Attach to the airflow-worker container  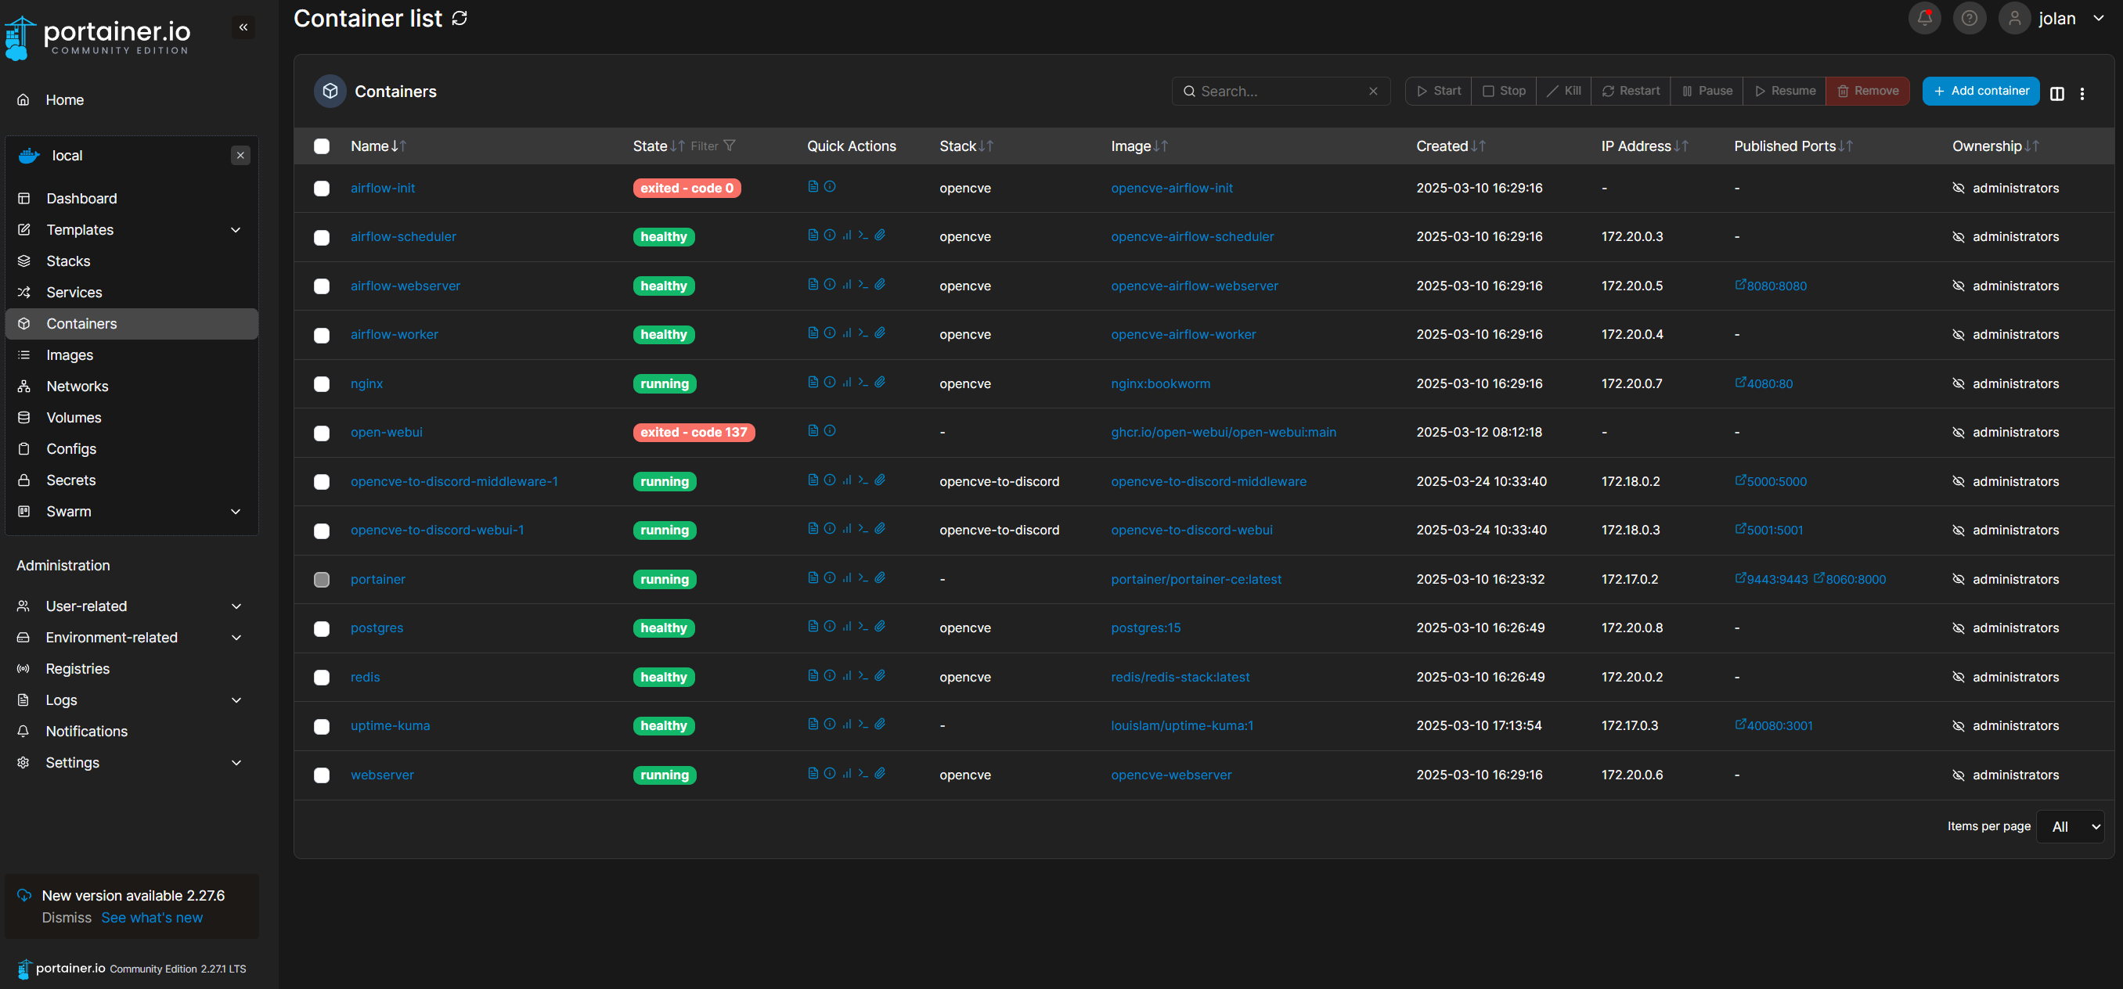click(x=880, y=333)
